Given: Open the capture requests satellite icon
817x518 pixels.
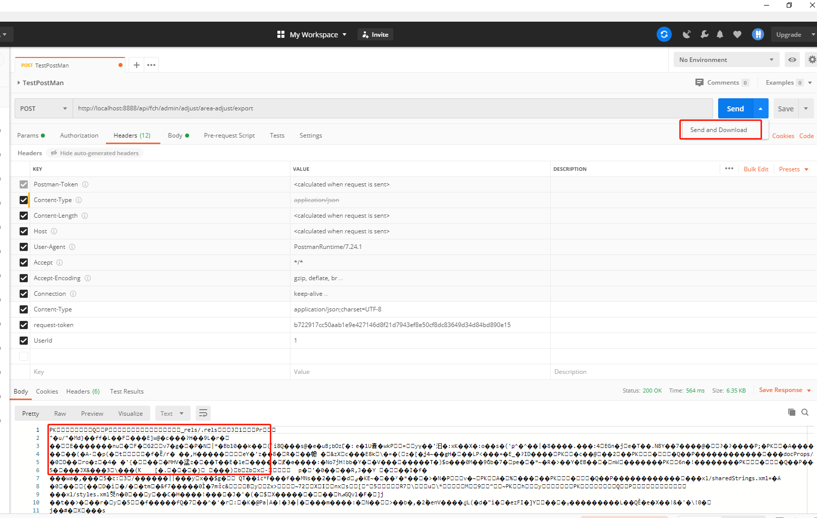Looking at the screenshot, I should [x=686, y=34].
